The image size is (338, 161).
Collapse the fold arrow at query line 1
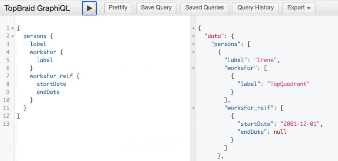[x=12, y=28]
